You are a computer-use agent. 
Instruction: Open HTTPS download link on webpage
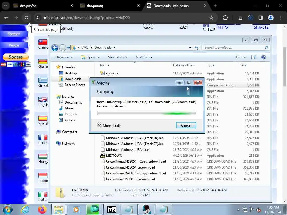(222, 27)
